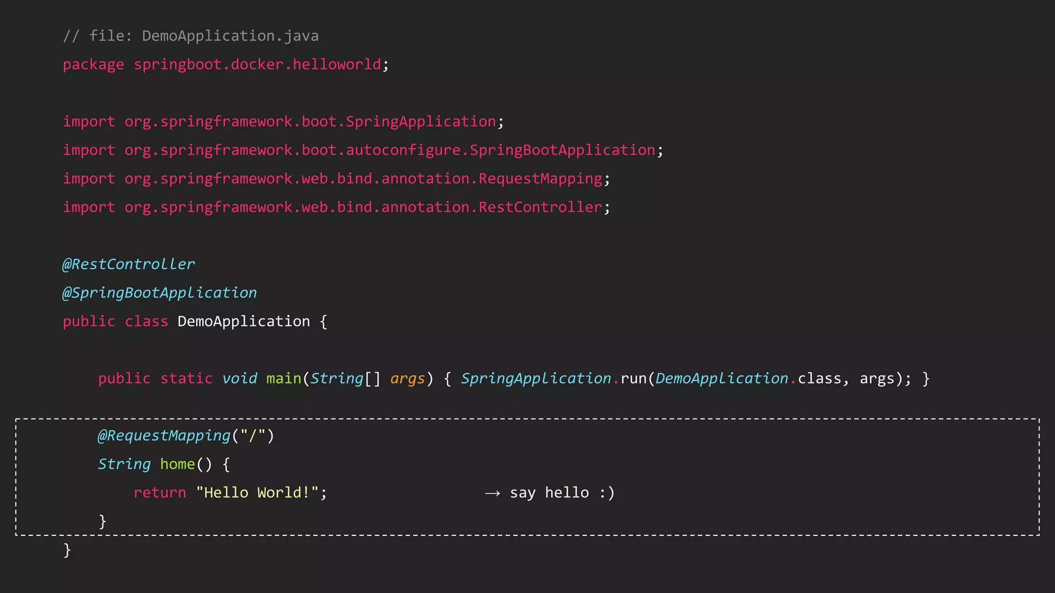Click the "void" keyword in main method
Screen dimensions: 1055x593
pyautogui.click(x=240, y=379)
